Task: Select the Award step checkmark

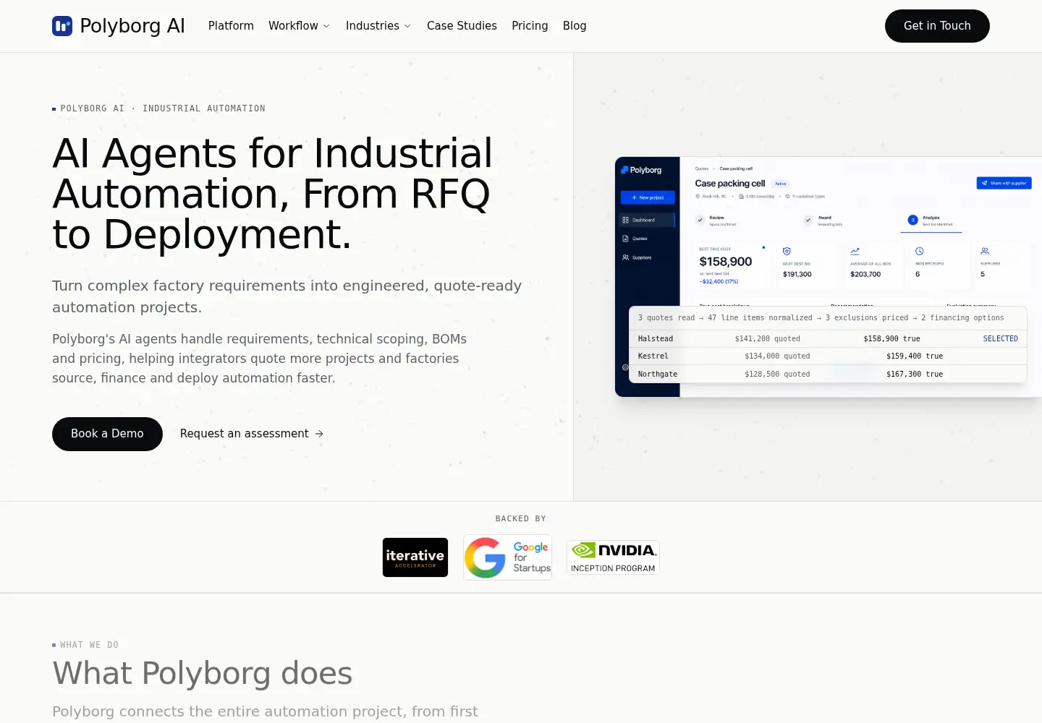Action: click(808, 220)
